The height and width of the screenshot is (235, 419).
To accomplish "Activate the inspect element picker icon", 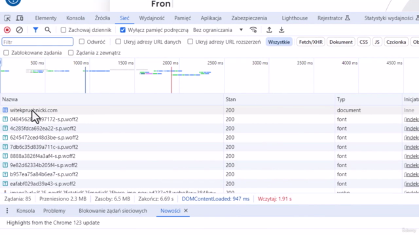I will [7, 18].
